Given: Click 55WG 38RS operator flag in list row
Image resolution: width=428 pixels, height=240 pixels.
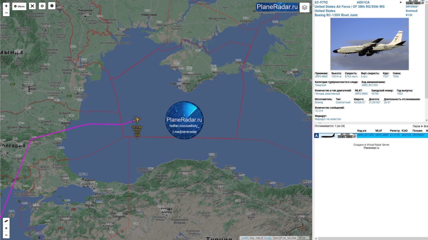Looking at the screenshot, I should (x=347, y=136).
